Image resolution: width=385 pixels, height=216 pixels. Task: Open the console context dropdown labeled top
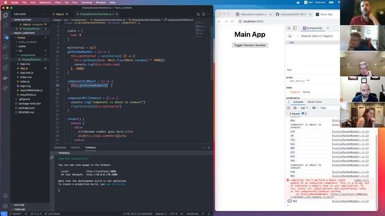304,108
